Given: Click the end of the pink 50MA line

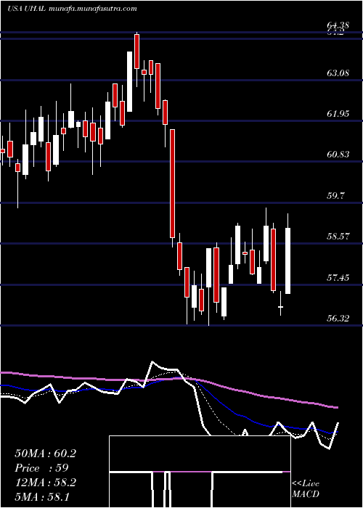Looking at the screenshot, I should tap(338, 407).
